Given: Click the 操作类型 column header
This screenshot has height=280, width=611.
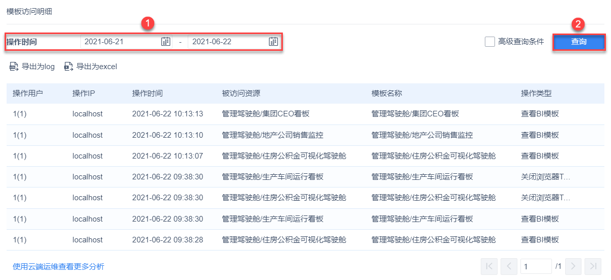Looking at the screenshot, I should [x=536, y=94].
